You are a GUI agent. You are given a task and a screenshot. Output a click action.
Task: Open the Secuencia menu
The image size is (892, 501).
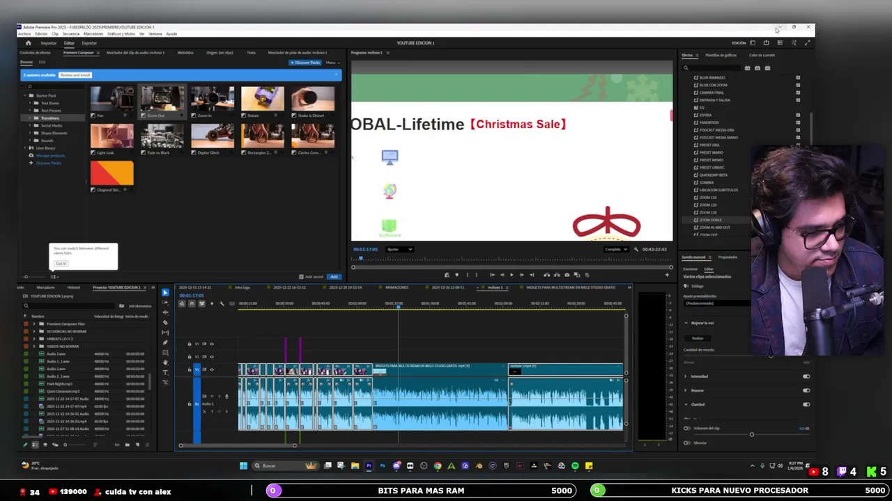[71, 34]
